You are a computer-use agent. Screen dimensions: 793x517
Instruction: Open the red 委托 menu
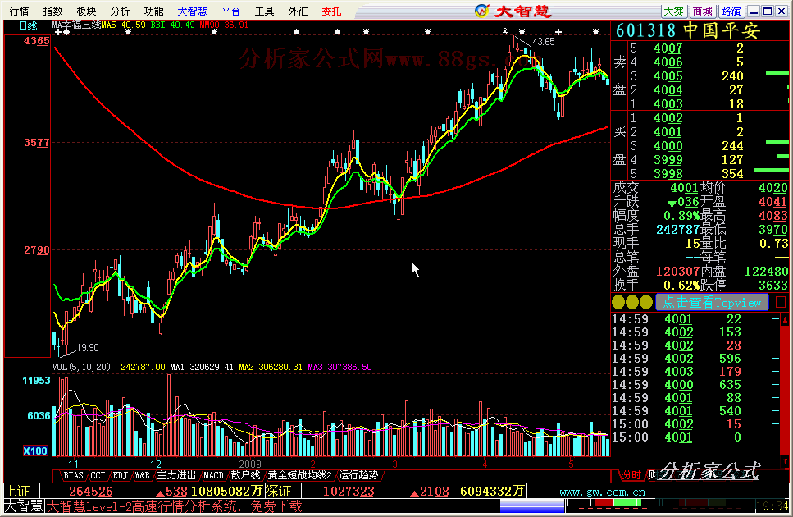pos(332,11)
